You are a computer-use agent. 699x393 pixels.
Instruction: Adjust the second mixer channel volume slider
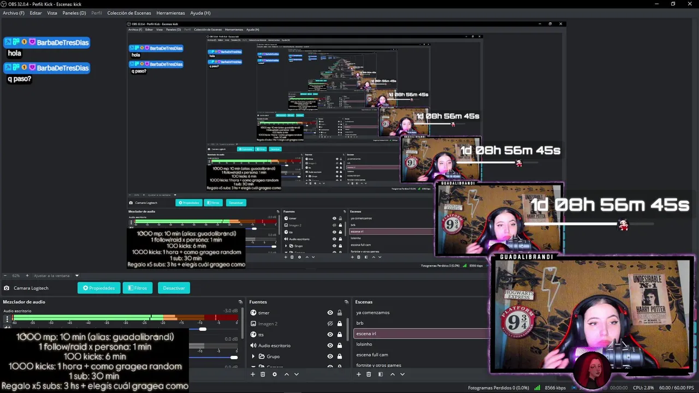tap(234, 358)
